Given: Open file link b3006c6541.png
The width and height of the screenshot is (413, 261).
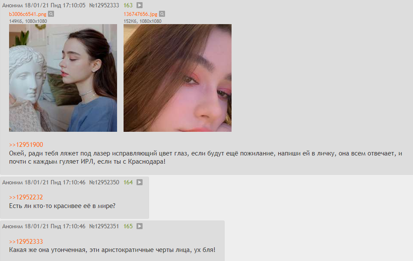Looking at the screenshot, I should [28, 14].
